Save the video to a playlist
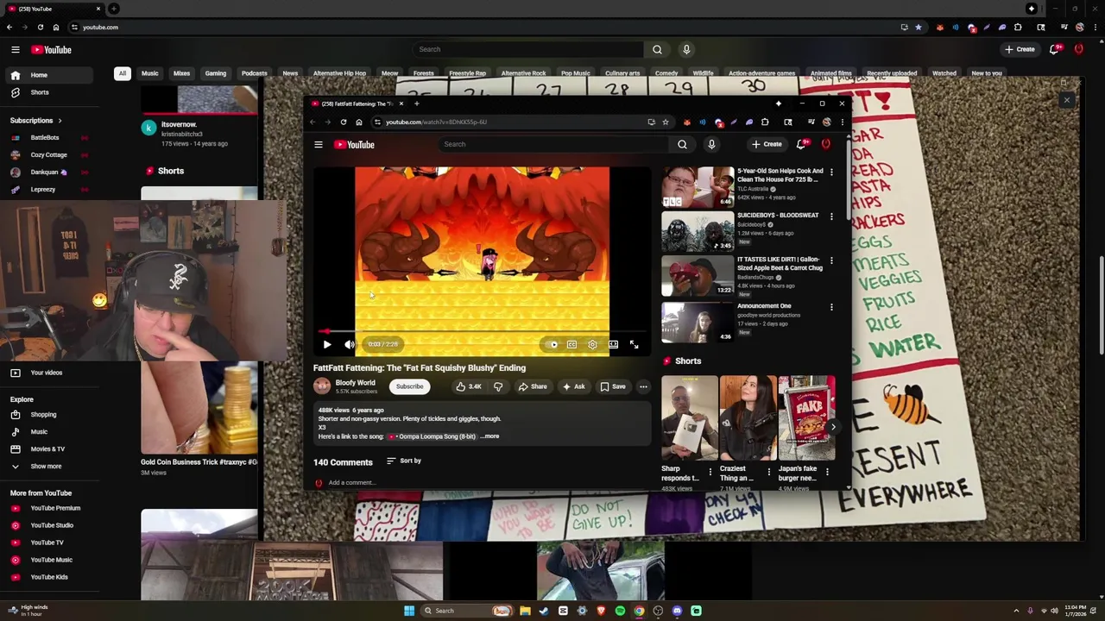This screenshot has height=621, width=1105. click(613, 386)
